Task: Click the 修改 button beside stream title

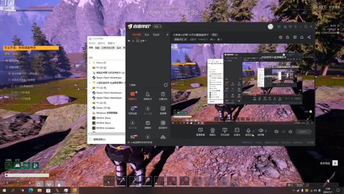Action: click(x=214, y=35)
